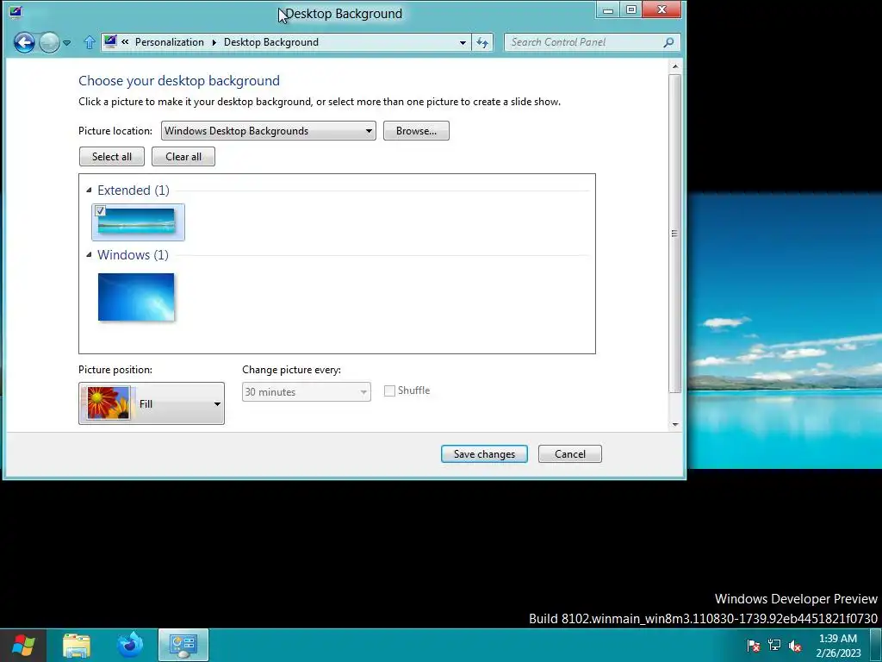
Task: Open the clock showing 1:39 AM
Action: (x=838, y=645)
